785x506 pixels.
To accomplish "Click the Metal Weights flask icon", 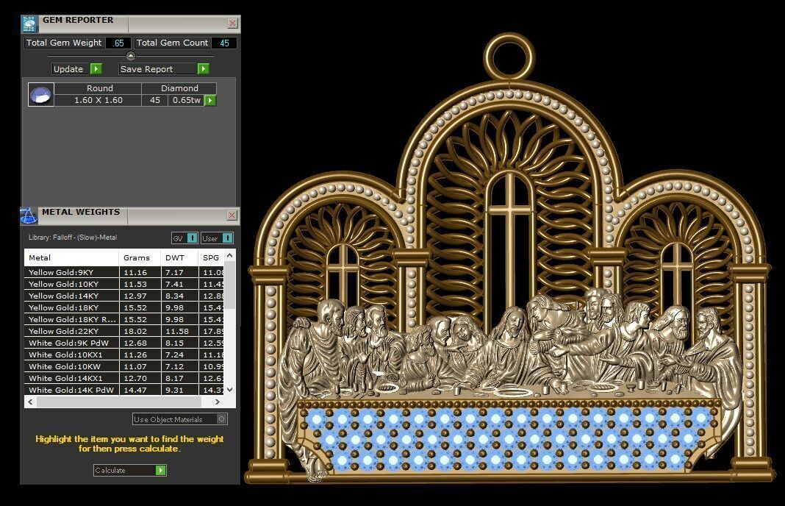I will pos(29,215).
